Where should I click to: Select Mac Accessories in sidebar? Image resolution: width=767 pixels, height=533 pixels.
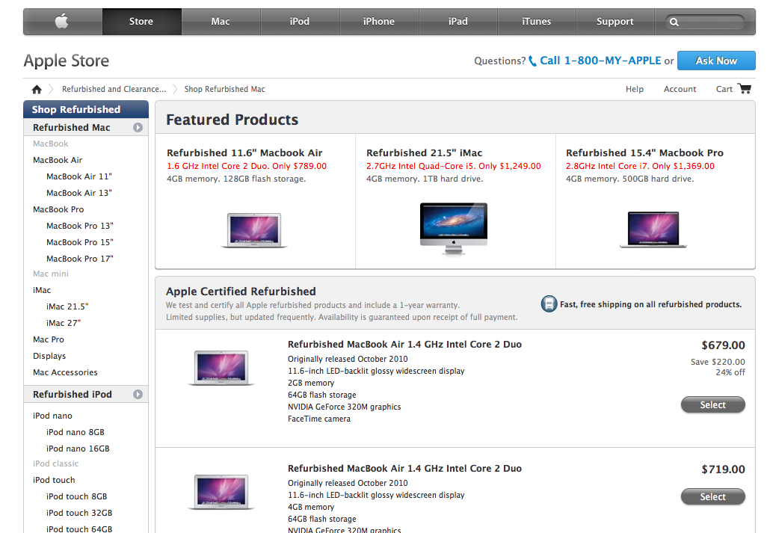(x=65, y=372)
